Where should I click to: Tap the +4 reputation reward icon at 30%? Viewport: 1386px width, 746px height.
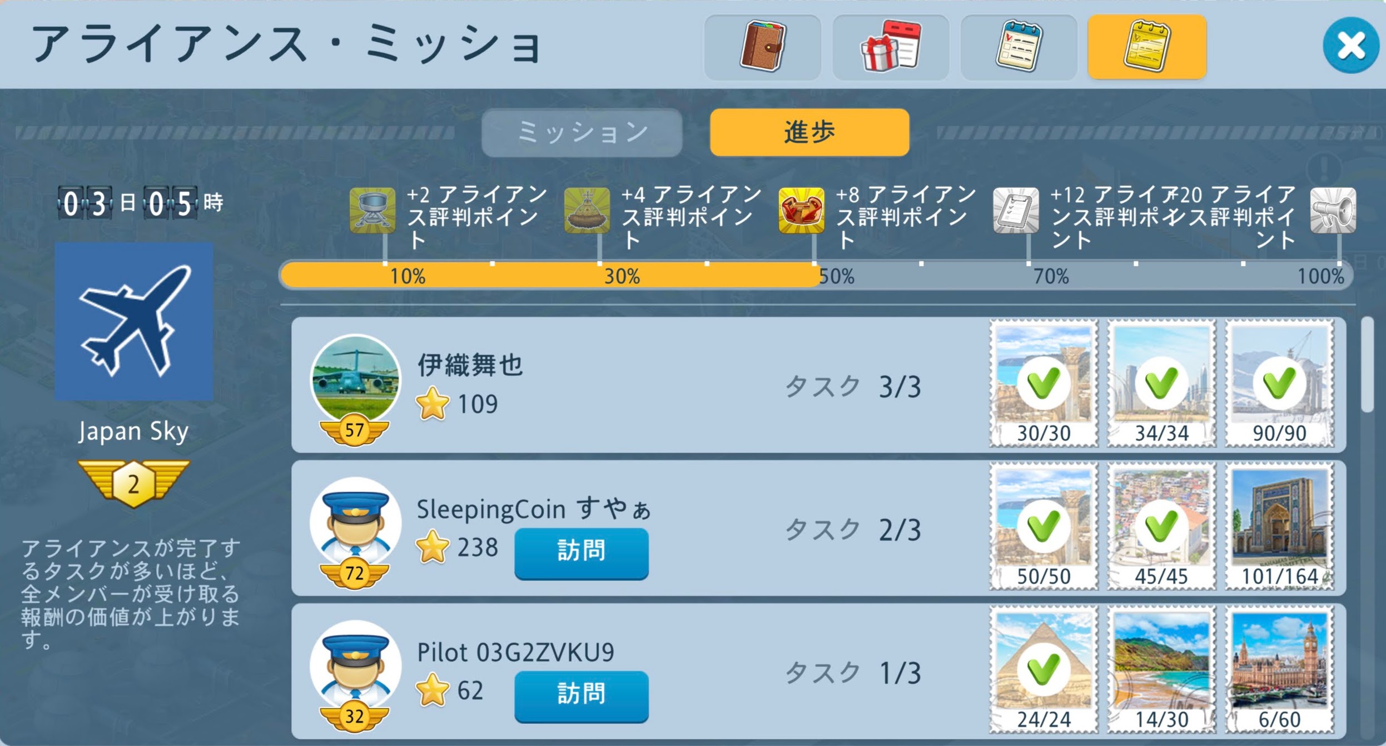[587, 211]
